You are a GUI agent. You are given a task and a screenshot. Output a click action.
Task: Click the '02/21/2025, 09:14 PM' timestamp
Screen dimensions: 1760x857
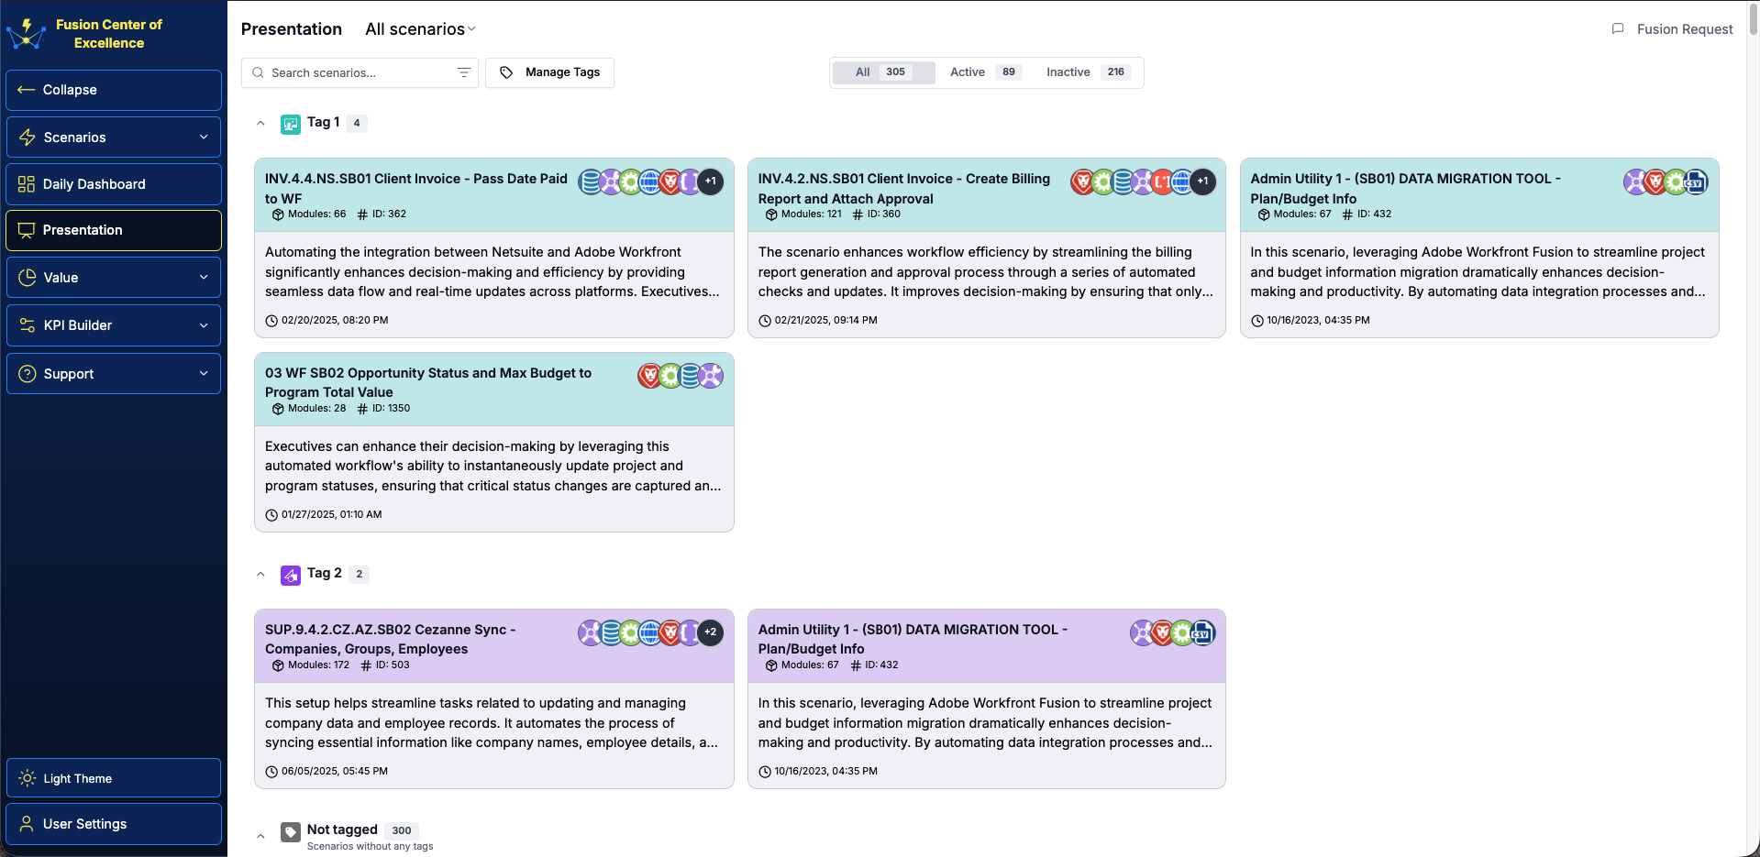coord(826,321)
